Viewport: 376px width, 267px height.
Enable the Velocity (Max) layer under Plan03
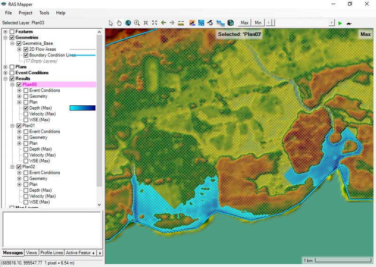(26, 114)
